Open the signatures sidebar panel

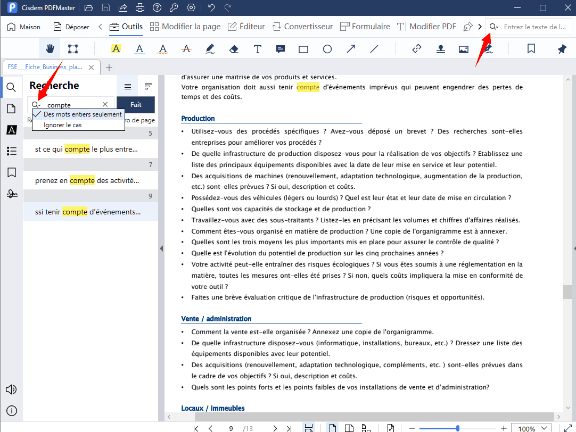coord(12,194)
